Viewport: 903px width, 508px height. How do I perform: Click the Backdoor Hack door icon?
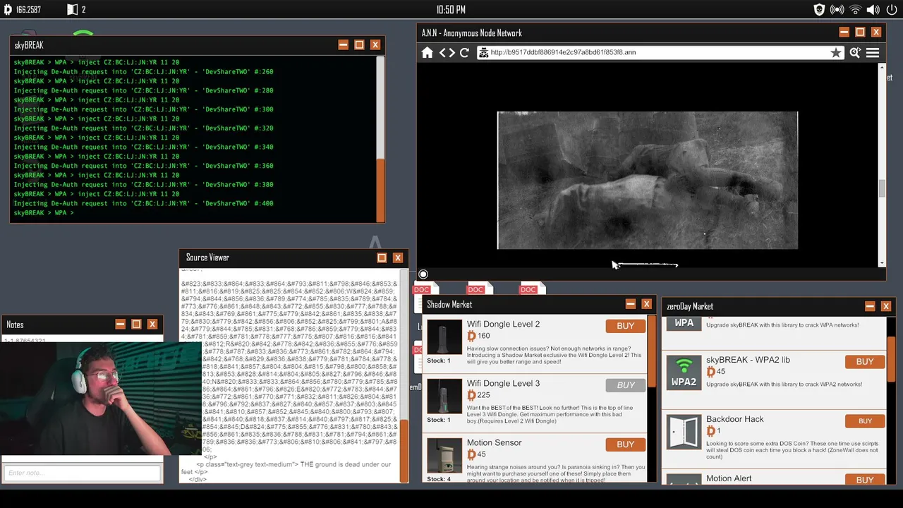click(684, 433)
